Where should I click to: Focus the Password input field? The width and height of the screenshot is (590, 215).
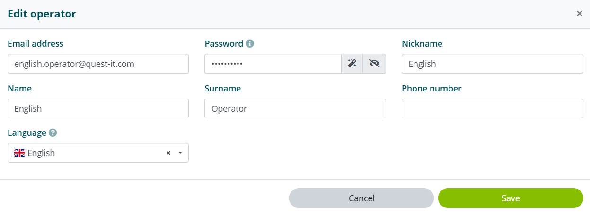coord(273,64)
